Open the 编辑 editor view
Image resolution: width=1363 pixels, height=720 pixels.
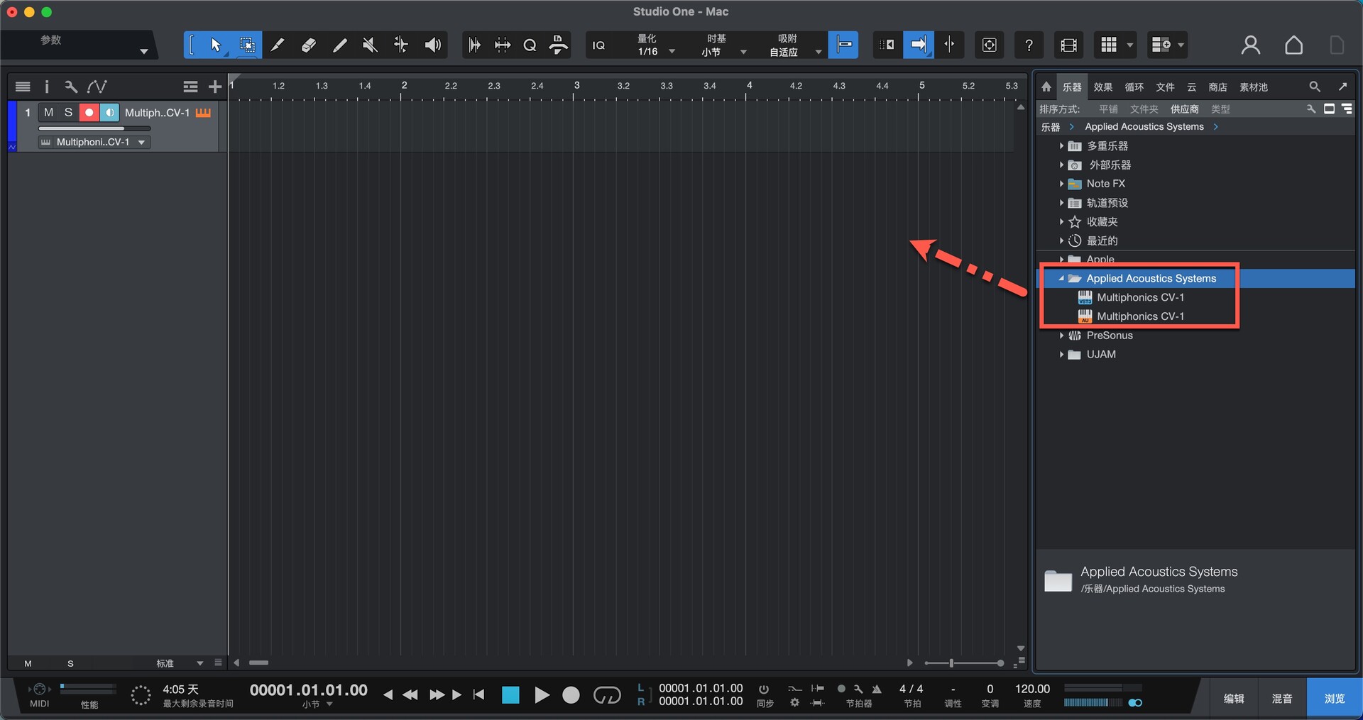(1234, 699)
